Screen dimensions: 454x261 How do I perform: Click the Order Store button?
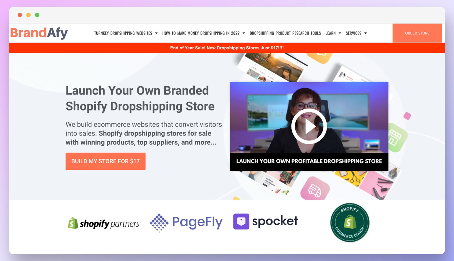point(417,33)
